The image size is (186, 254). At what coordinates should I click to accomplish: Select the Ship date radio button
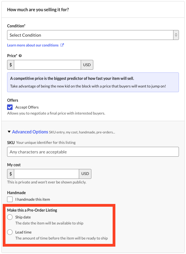coord(10,217)
